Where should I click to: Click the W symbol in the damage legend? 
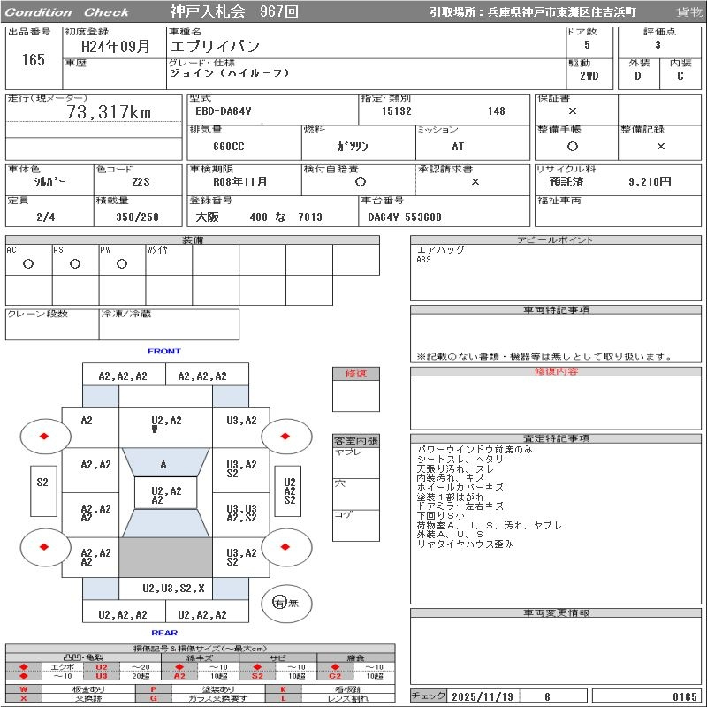(x=24, y=689)
